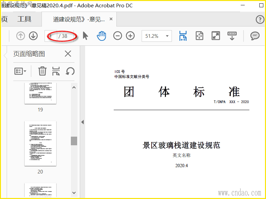This screenshot has width=266, height=199.
Task: Click the 中国标准文献分类号 text
Action: (x=132, y=77)
